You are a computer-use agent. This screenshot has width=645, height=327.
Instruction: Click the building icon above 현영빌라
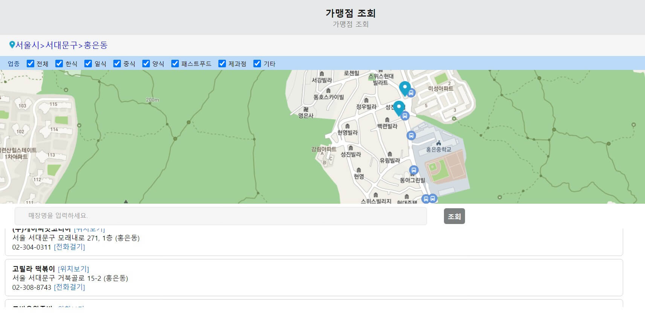point(348,126)
